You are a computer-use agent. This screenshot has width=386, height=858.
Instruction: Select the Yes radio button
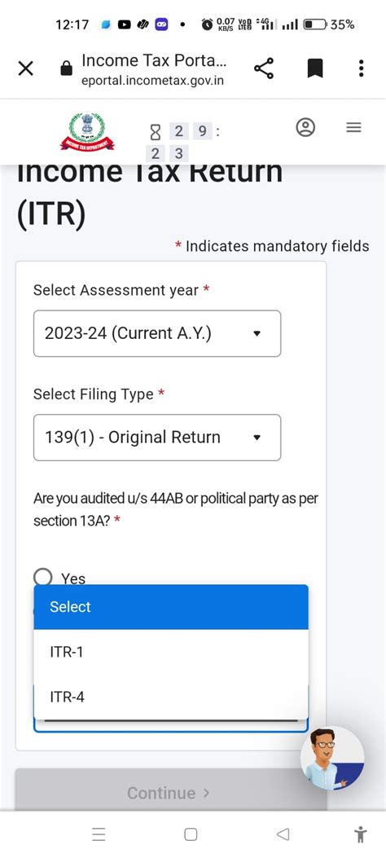point(43,577)
